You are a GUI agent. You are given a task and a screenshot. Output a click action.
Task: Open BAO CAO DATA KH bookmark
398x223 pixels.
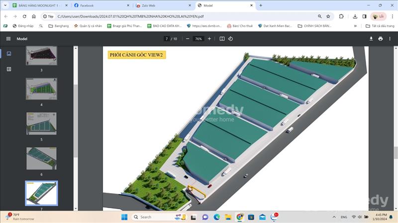[x=165, y=26]
